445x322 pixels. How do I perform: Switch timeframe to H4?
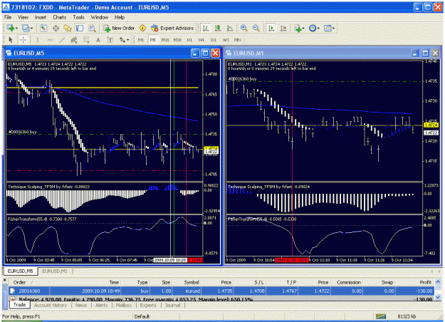201,40
